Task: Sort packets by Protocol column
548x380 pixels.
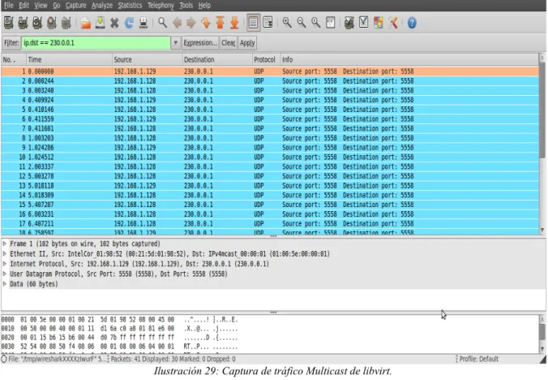Action: [267, 60]
